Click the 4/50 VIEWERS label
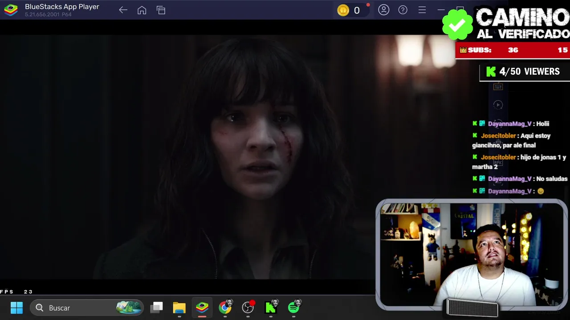 tap(529, 72)
